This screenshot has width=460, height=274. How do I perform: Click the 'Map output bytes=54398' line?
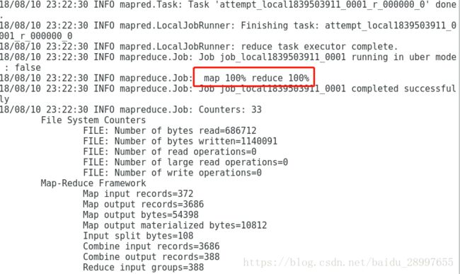pos(141,215)
